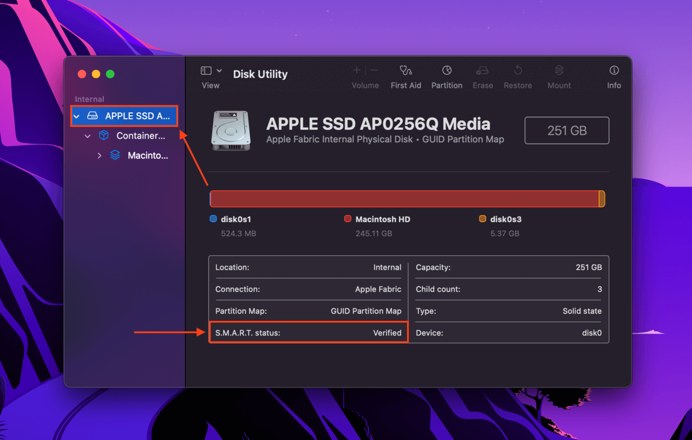
Task: Click the Internal sidebar section header
Action: pyautogui.click(x=89, y=99)
